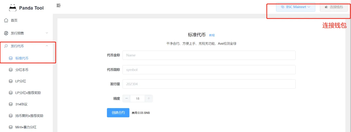The width and height of the screenshot is (351, 132).
Task: Click the 代币简称 field label
Action: coord(113,70)
